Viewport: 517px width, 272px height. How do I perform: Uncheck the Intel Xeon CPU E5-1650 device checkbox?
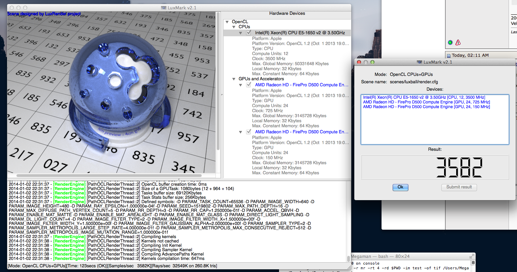tap(249, 33)
